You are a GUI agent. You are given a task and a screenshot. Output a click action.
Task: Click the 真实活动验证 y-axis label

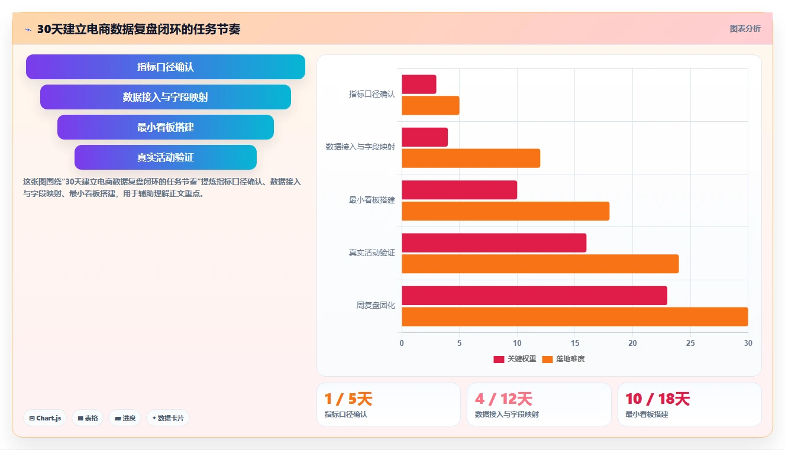[x=371, y=252]
